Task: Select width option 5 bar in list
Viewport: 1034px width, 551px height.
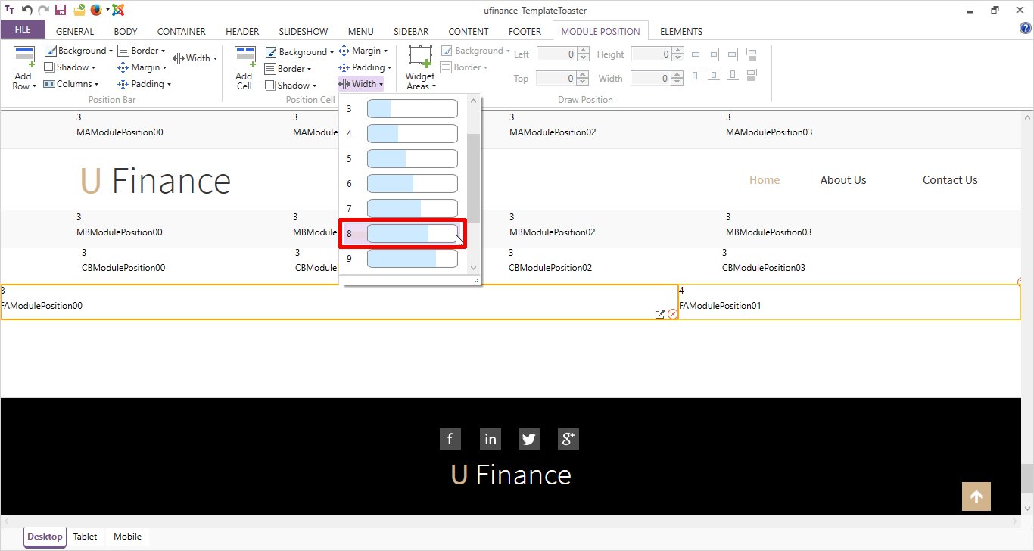Action: point(412,159)
